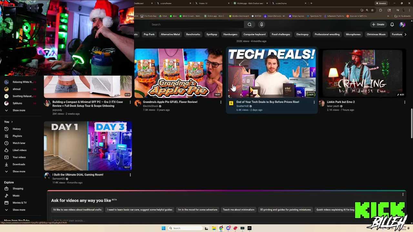This screenshot has width=413, height=232.
Task: Open the account avatar menu
Action: (x=402, y=24)
